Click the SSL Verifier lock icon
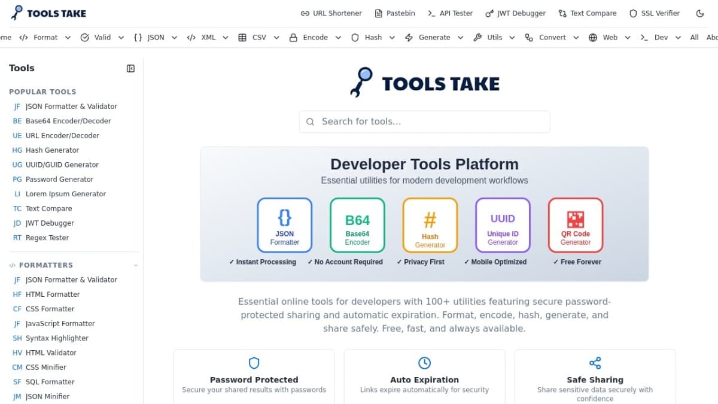The height and width of the screenshot is (404, 718). click(632, 13)
